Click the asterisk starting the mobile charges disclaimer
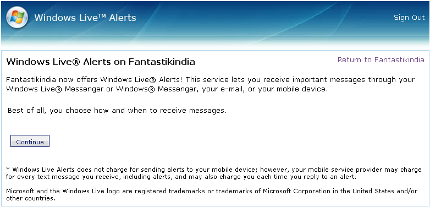 tap(8, 169)
